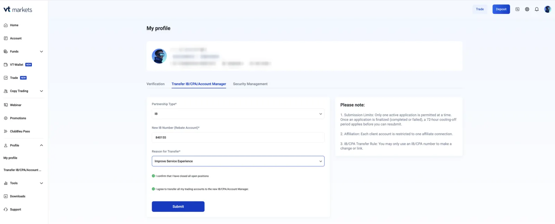Click the Tools bar-chart icon
The width and height of the screenshot is (555, 224).
(x=6, y=183)
